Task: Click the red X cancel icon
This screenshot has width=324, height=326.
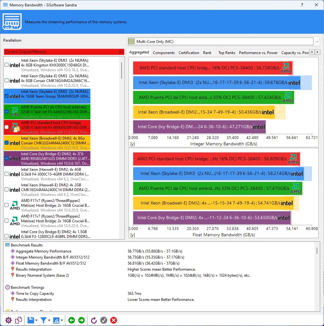Action: [113, 320]
